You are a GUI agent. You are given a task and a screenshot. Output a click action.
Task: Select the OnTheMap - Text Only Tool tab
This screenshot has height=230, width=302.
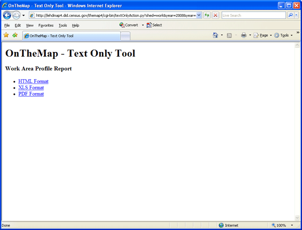click(x=71, y=36)
